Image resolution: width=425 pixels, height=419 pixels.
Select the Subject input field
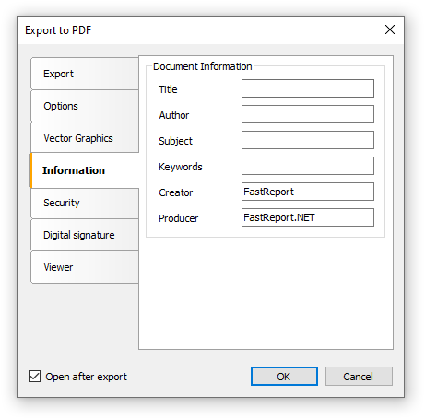(308, 140)
